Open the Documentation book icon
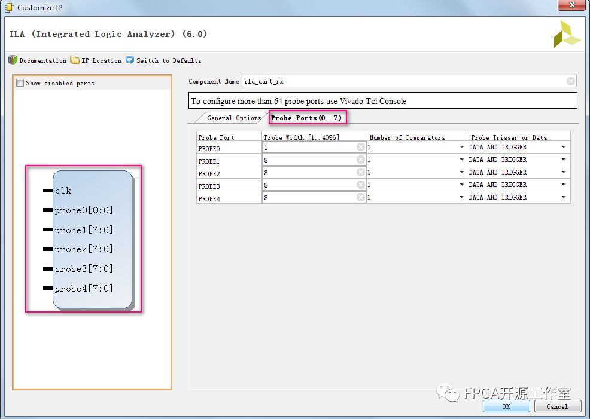This screenshot has width=590, height=419. [13, 60]
